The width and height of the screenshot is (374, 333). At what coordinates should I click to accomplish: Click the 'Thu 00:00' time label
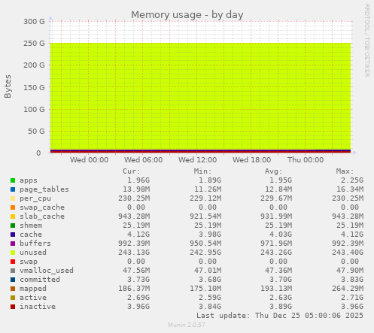pos(306,160)
